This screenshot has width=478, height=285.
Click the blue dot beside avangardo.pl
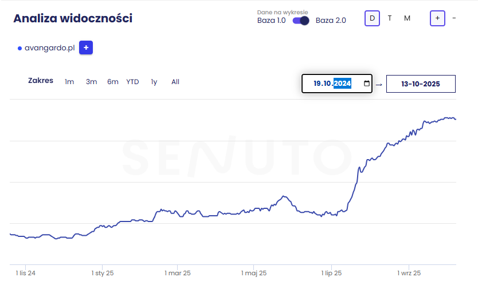[x=19, y=49]
